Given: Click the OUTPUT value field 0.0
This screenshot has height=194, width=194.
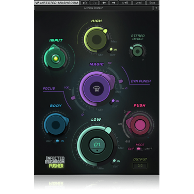Looking at the screenshot, I should click(x=140, y=166).
